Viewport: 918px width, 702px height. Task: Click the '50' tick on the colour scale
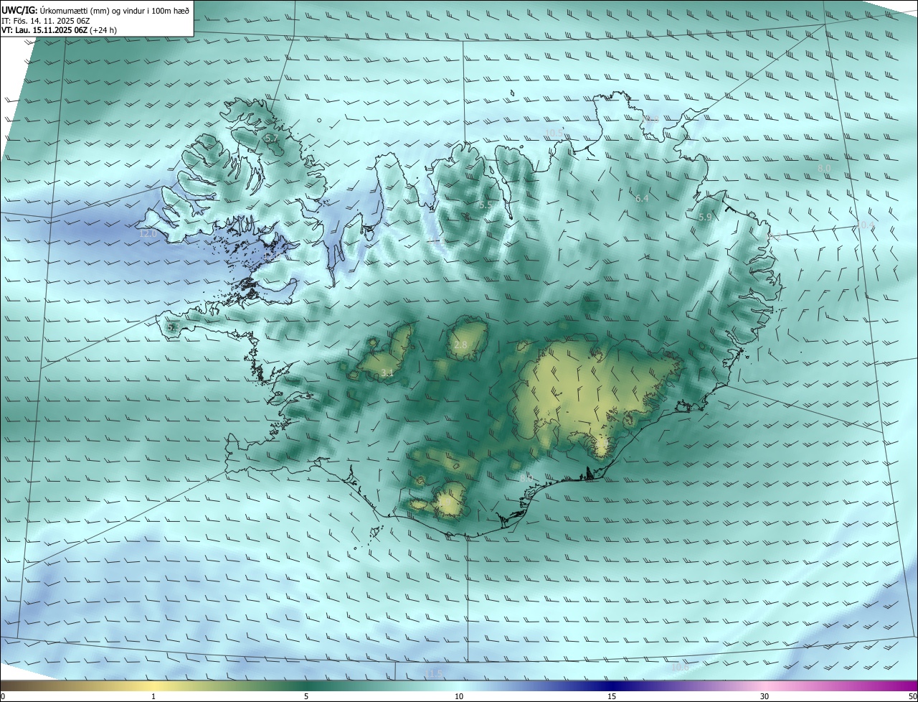coord(912,696)
